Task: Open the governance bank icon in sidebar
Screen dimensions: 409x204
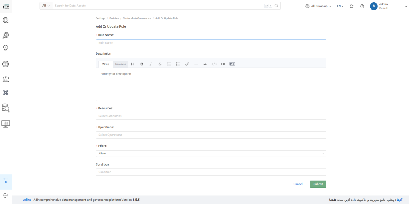Action: point(6,79)
